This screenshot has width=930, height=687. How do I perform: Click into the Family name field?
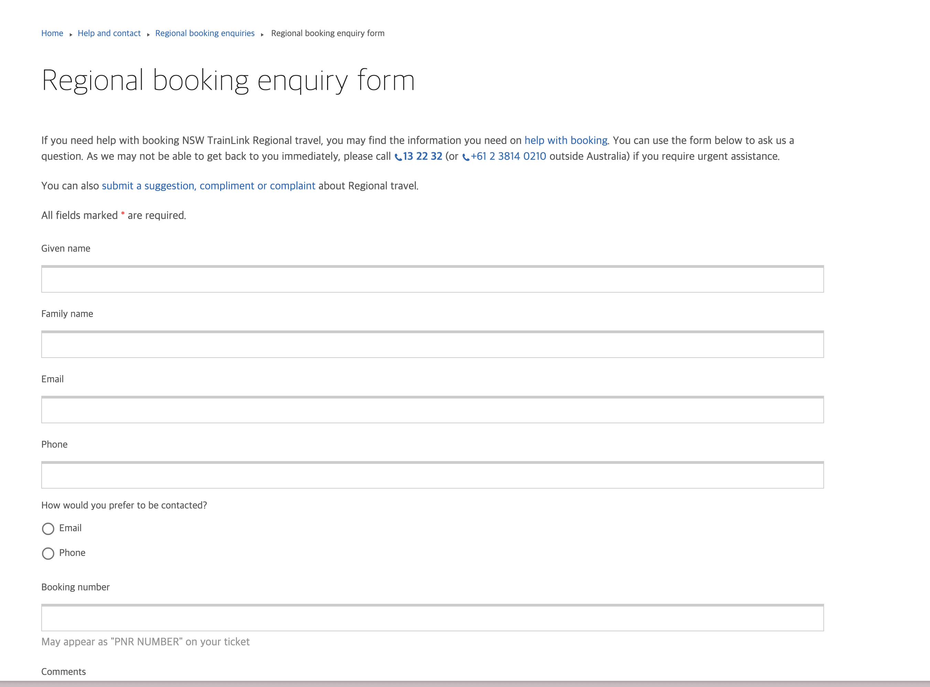[x=432, y=345]
